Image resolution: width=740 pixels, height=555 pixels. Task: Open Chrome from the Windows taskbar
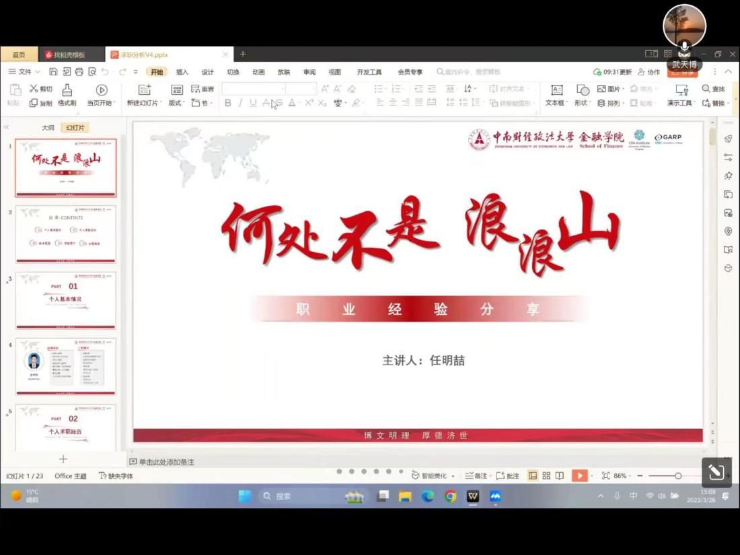coord(450,496)
